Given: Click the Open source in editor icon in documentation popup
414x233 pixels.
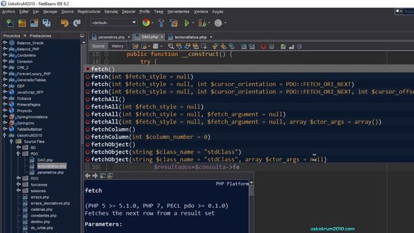Looking at the screenshot, I should click(x=111, y=175).
